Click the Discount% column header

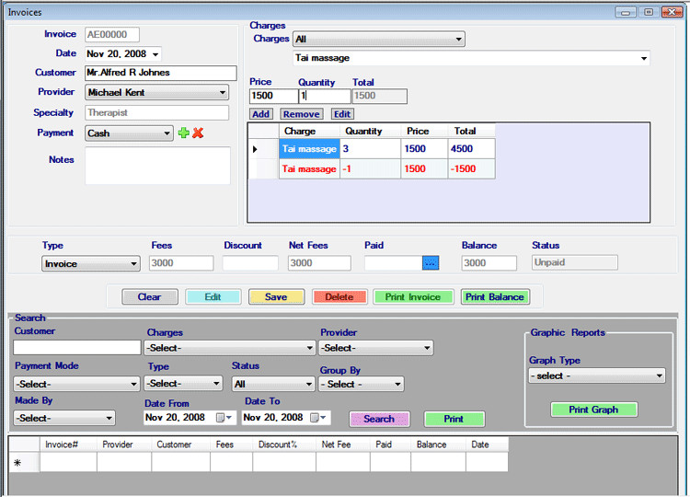(284, 445)
